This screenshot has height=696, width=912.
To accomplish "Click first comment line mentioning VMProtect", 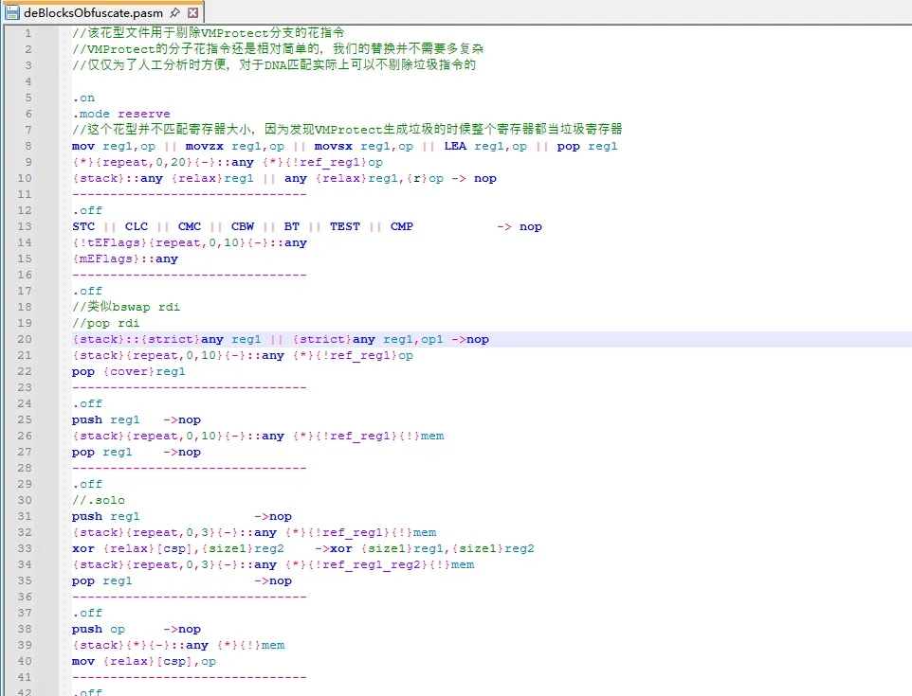I will [x=209, y=33].
